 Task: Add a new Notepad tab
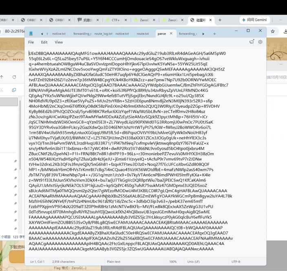click(214, 34)
